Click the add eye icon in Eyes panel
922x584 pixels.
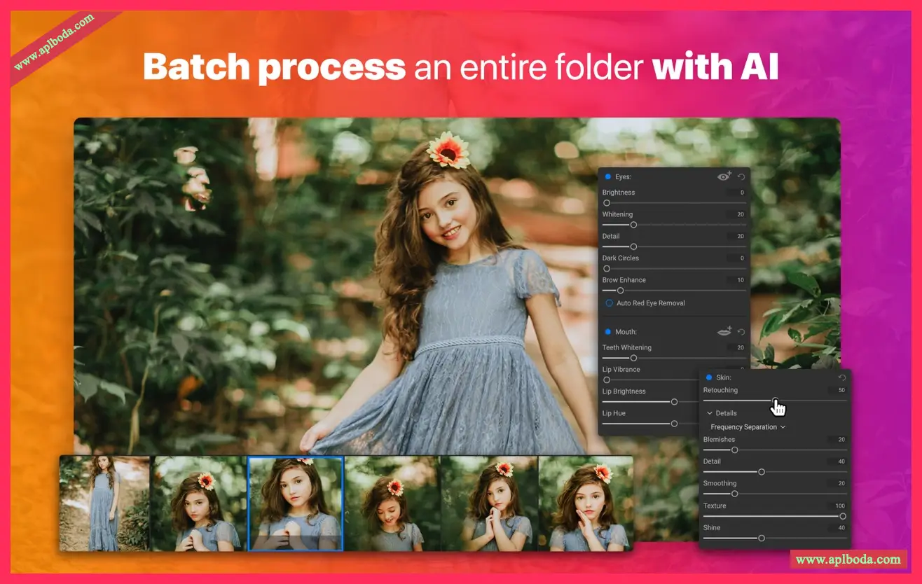(x=724, y=177)
